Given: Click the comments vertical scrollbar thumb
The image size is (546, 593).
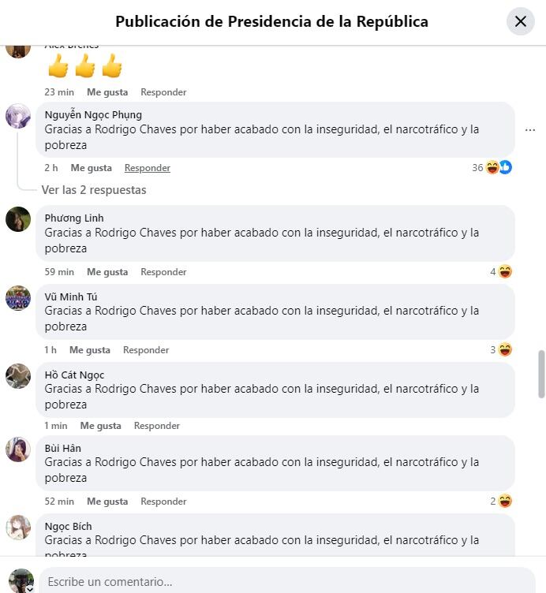Looking at the screenshot, I should point(541,375).
